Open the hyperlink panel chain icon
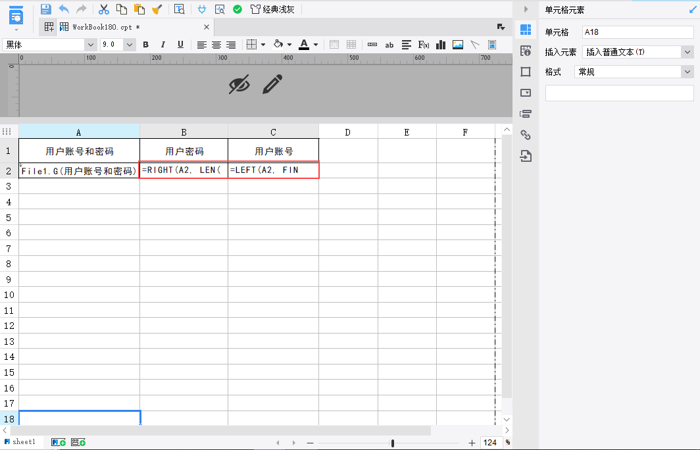Viewport: 700px width, 450px height. (x=526, y=135)
